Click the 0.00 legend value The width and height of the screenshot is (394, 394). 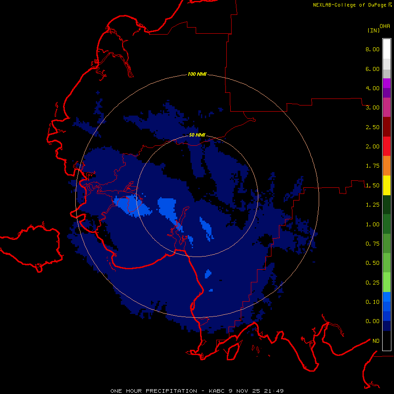pos(373,321)
